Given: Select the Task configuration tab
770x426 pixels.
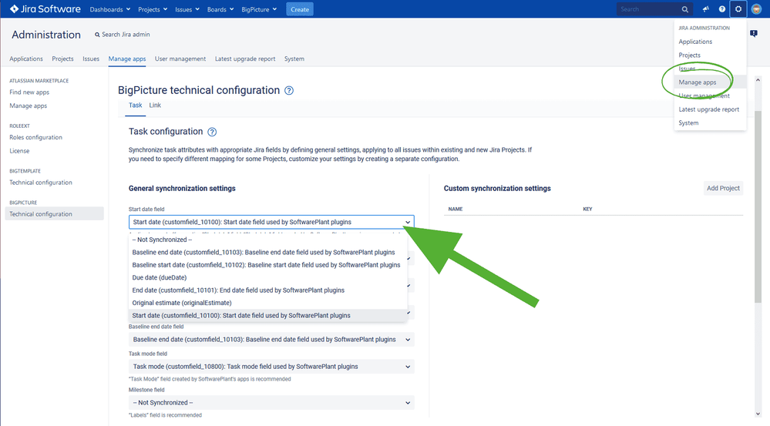Looking at the screenshot, I should pyautogui.click(x=135, y=106).
